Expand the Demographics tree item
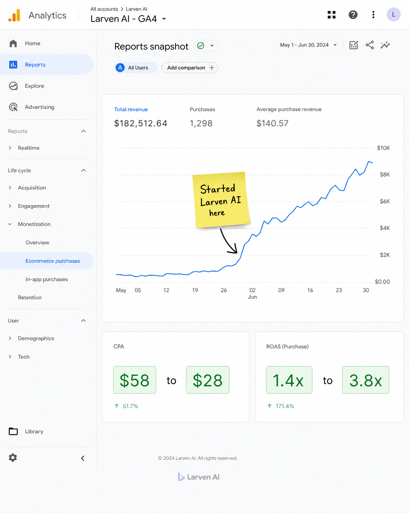 coord(10,338)
